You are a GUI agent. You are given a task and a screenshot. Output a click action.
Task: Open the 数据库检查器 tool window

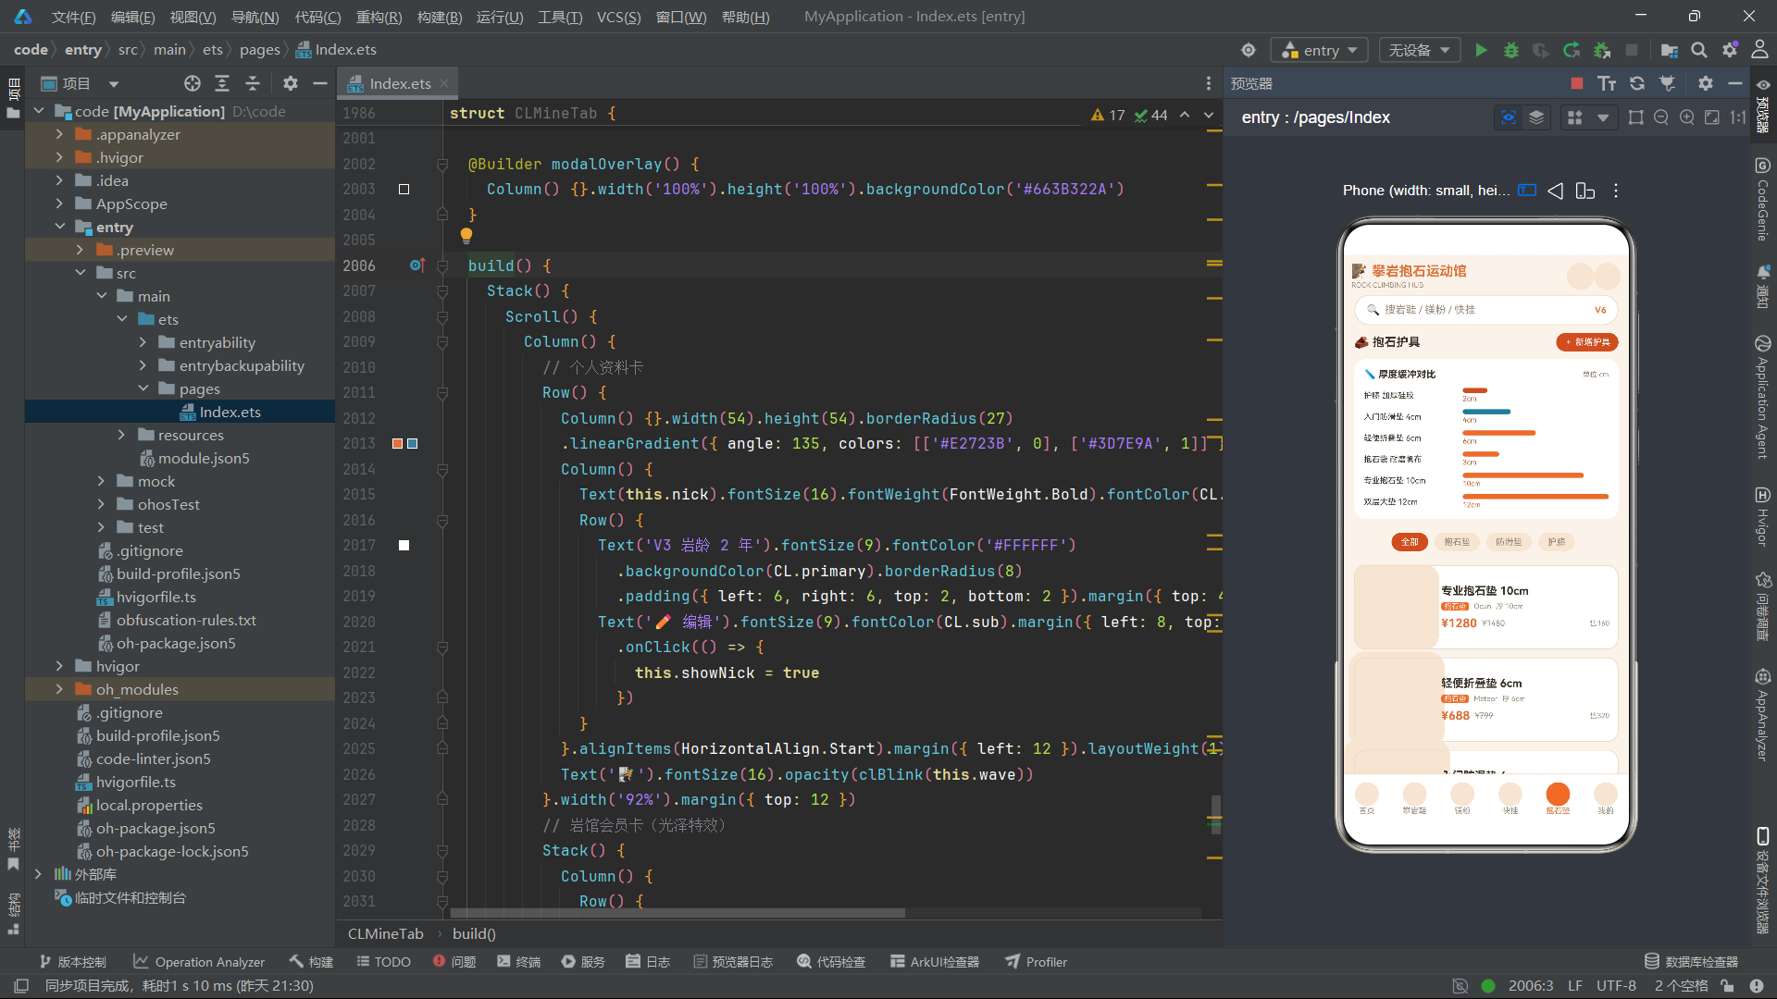(1692, 962)
